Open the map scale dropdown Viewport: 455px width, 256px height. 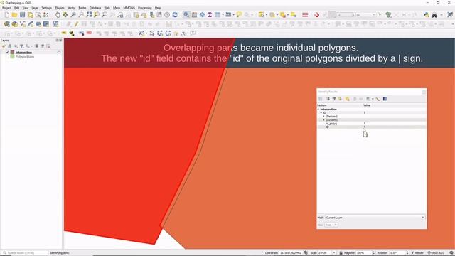tap(334, 253)
